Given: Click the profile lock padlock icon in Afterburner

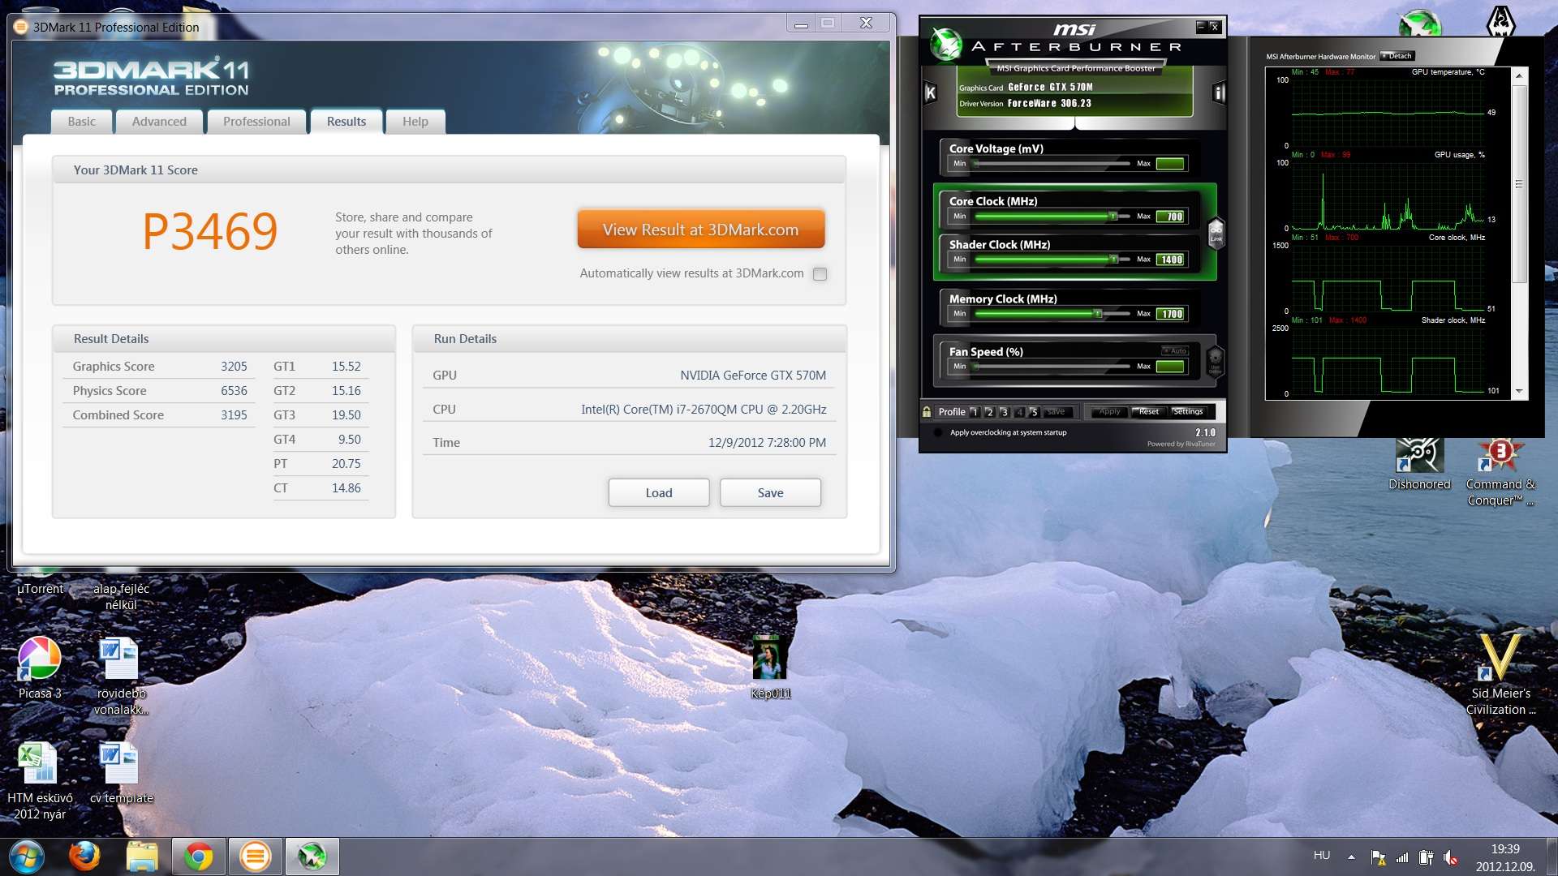Looking at the screenshot, I should (927, 412).
